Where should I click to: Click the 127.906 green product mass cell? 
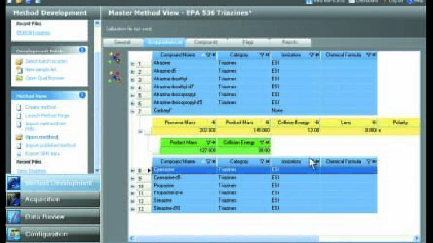click(188, 150)
